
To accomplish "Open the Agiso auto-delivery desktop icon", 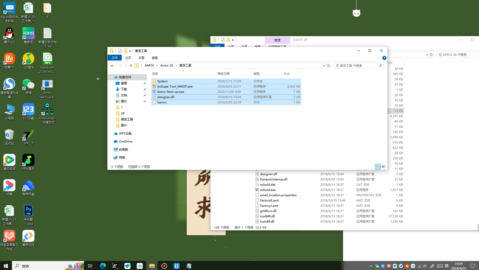I will tap(9, 12).
